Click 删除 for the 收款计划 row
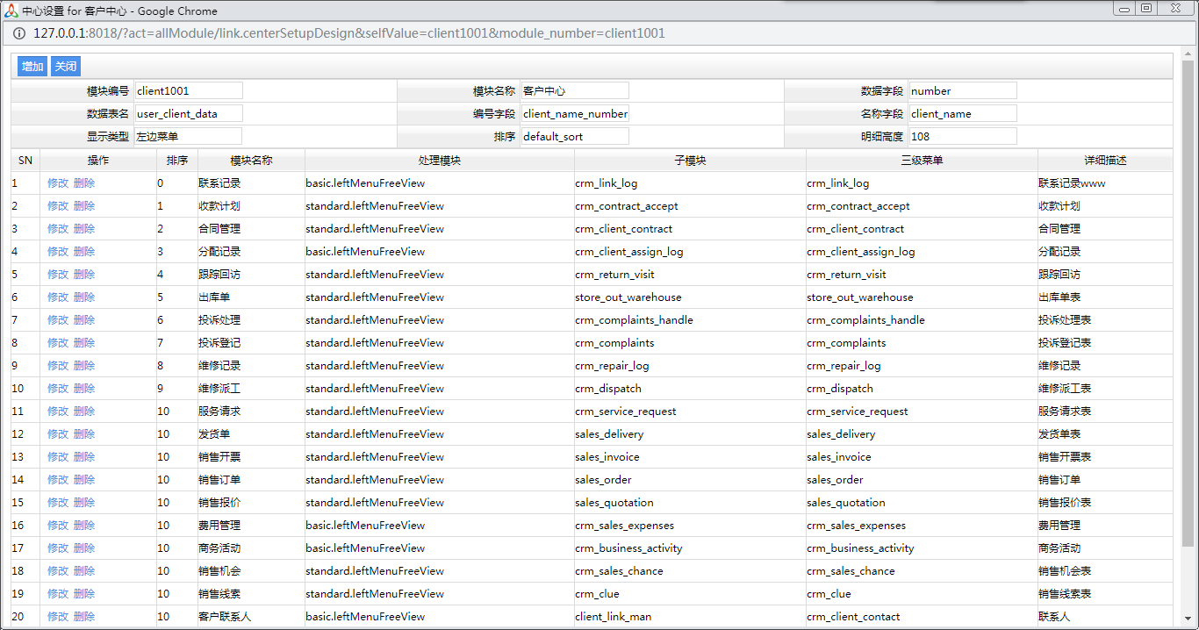Image resolution: width=1199 pixels, height=630 pixels. (x=84, y=206)
